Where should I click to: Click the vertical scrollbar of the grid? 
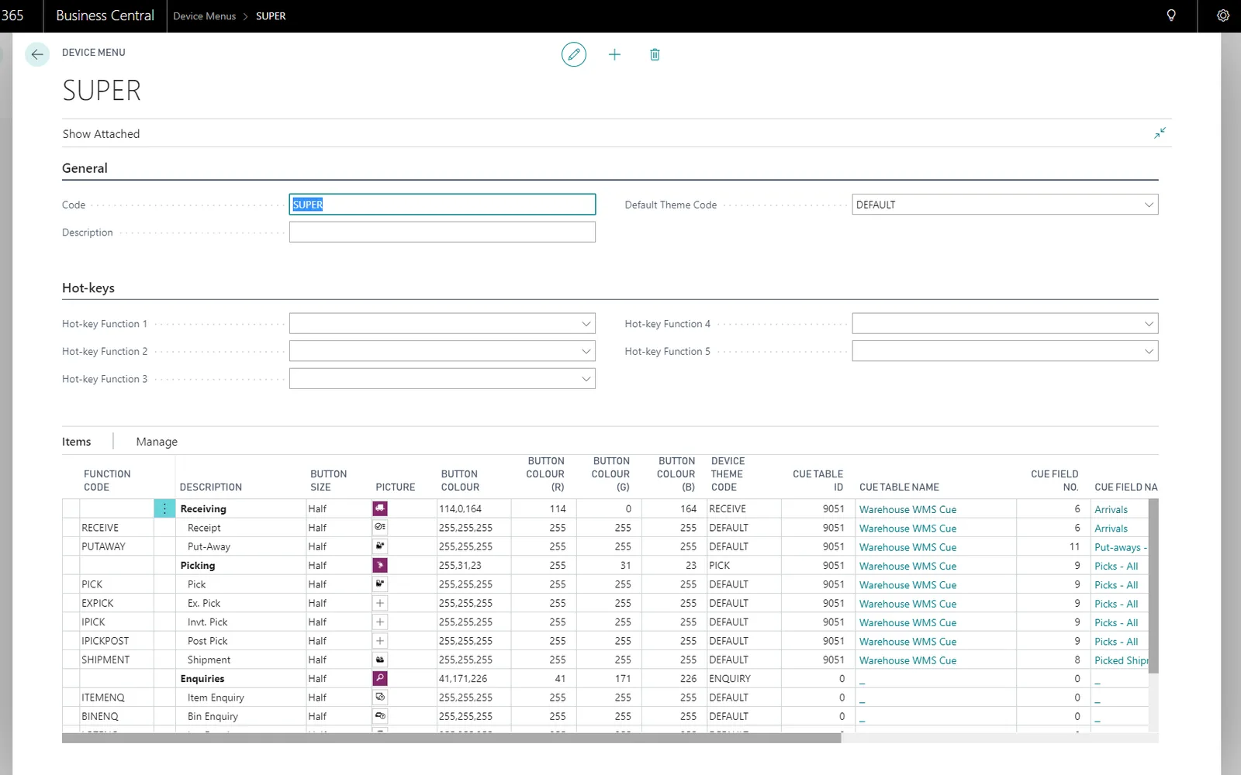(x=1153, y=586)
